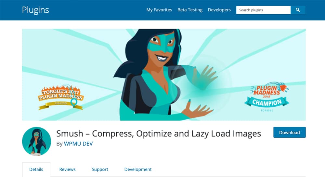Click the magnifier search button
This screenshot has height=182, width=325.
pos(298,10)
